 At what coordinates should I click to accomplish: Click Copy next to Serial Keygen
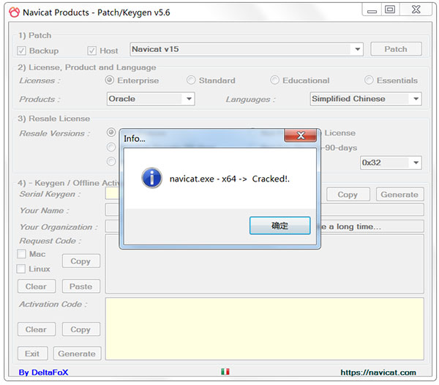point(348,194)
